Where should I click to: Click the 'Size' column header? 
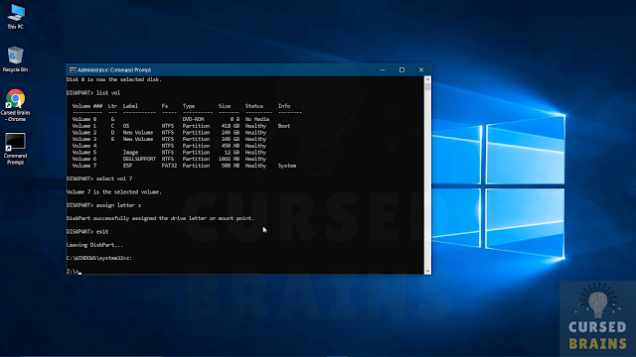[225, 106]
